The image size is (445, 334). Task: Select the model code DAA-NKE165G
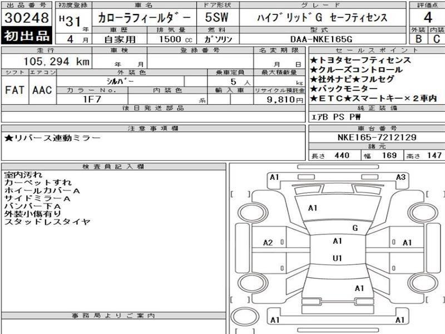point(321,39)
